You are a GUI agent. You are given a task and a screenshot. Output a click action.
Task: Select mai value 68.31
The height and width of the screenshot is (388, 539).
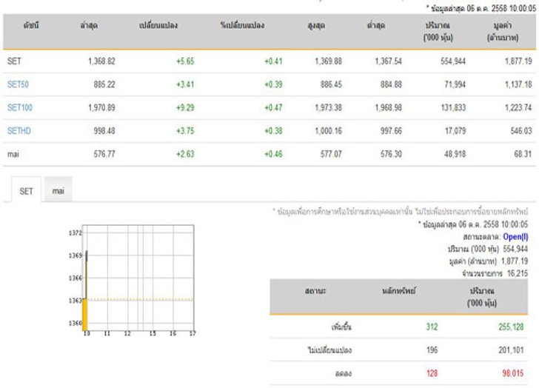[x=523, y=154]
